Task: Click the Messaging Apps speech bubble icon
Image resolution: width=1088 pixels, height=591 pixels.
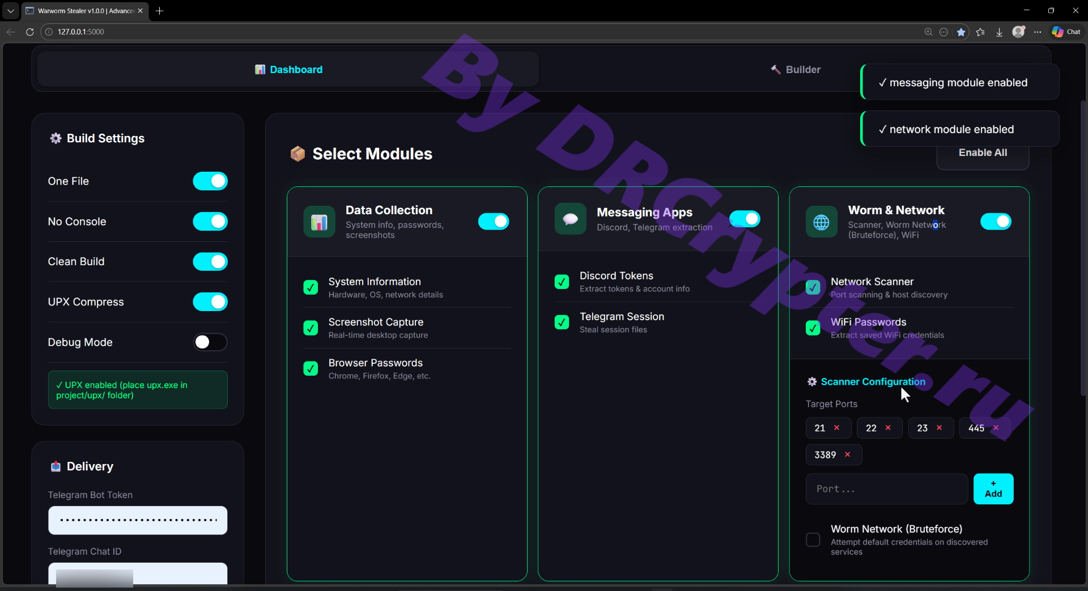Action: tap(570, 219)
